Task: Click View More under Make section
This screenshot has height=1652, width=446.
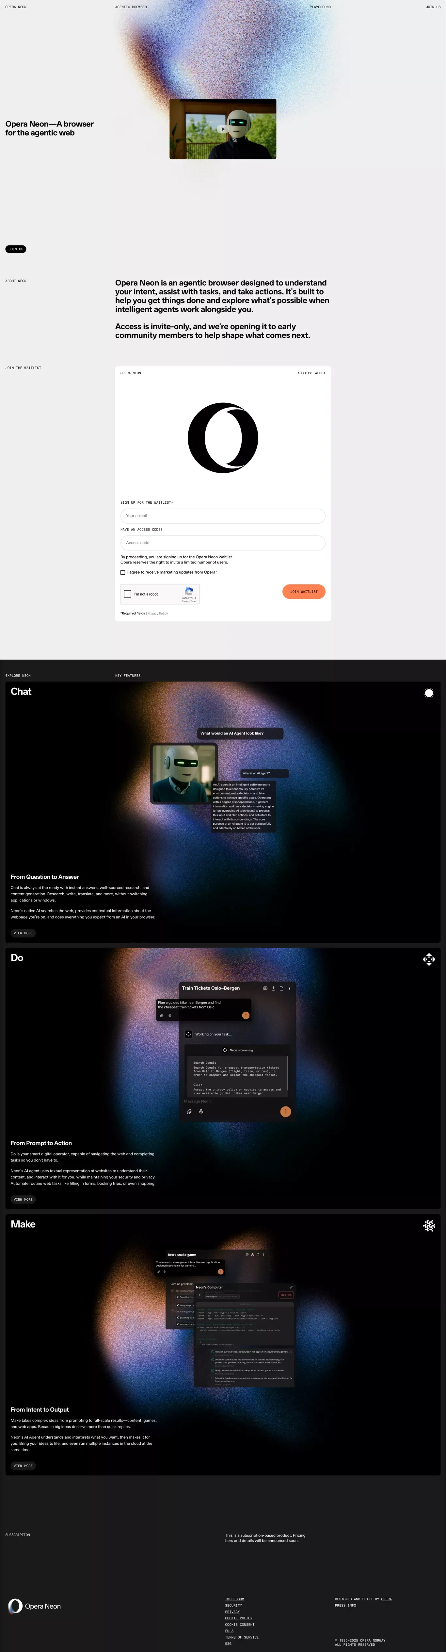Action: pos(23,1465)
